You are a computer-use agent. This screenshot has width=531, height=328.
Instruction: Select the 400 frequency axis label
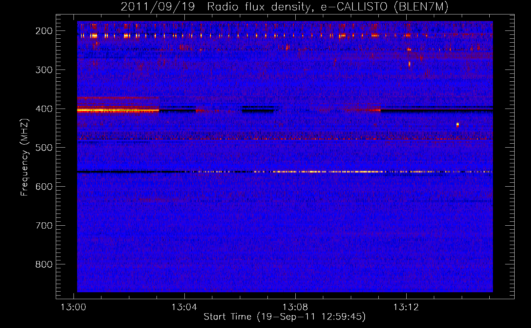point(44,109)
